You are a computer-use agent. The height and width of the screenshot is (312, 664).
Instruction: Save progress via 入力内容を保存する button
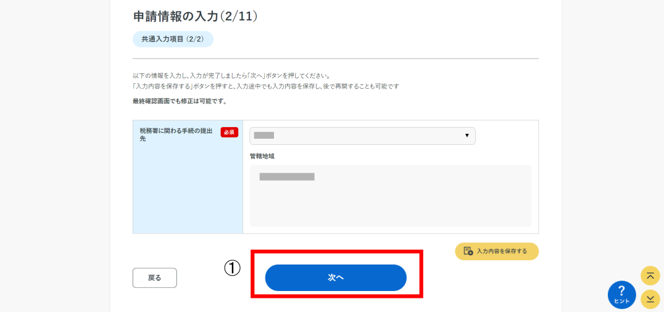[497, 251]
